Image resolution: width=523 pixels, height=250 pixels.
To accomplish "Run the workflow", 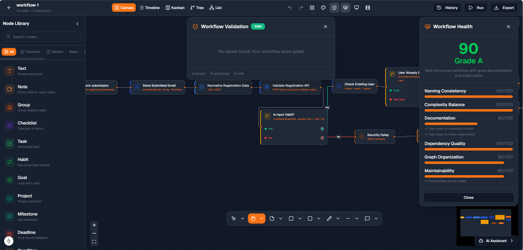I will [476, 8].
